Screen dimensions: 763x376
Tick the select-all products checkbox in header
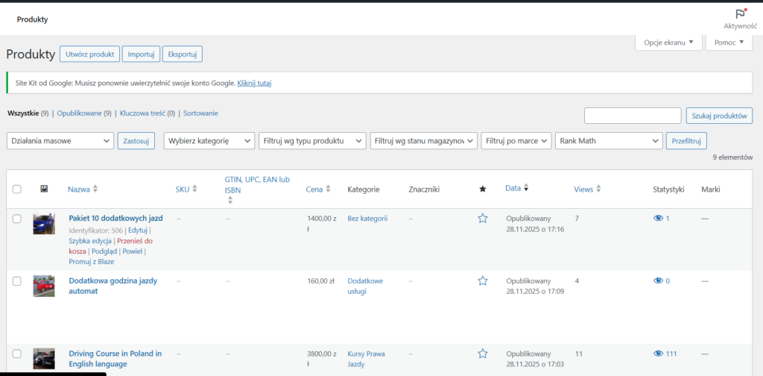tap(17, 189)
